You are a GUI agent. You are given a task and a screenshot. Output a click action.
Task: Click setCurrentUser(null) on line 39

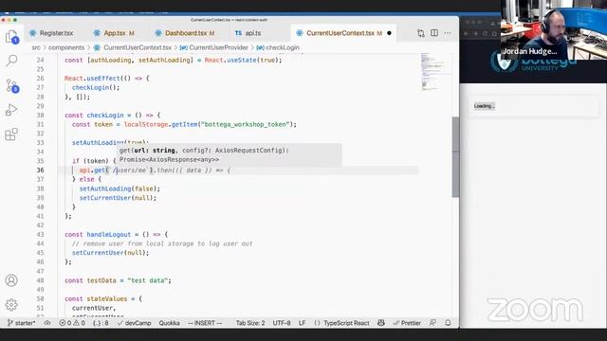[x=118, y=198]
